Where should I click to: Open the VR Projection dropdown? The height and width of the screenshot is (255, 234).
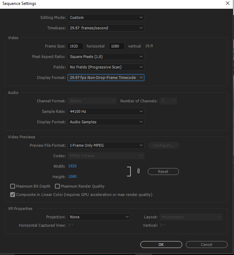pyautogui.click(x=99, y=217)
